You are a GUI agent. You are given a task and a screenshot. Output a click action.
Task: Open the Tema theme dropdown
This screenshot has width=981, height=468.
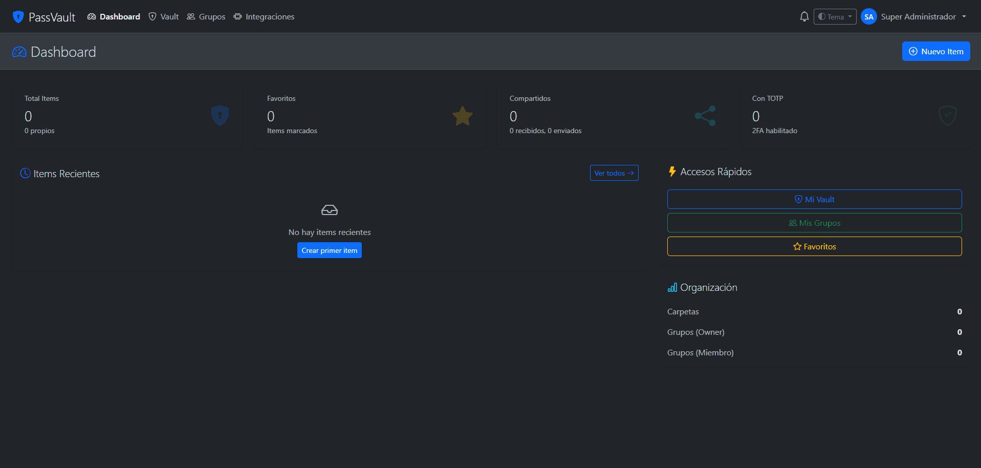(835, 17)
